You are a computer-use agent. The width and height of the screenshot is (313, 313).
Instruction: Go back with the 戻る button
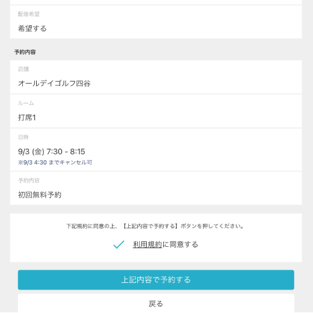pyautogui.click(x=156, y=303)
